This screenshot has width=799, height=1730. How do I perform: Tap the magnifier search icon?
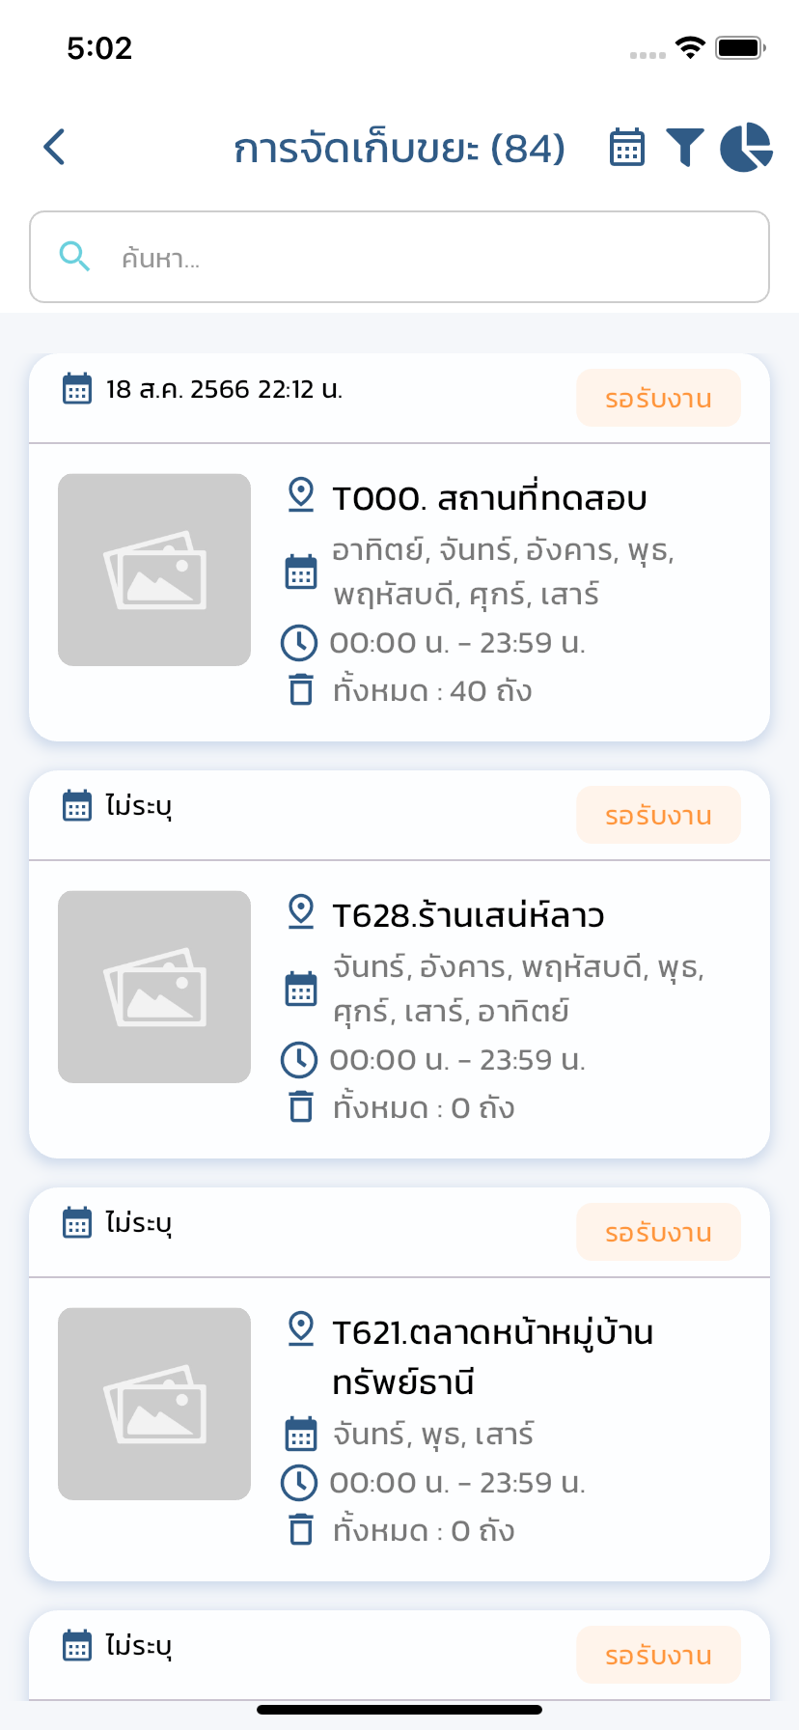point(74,257)
